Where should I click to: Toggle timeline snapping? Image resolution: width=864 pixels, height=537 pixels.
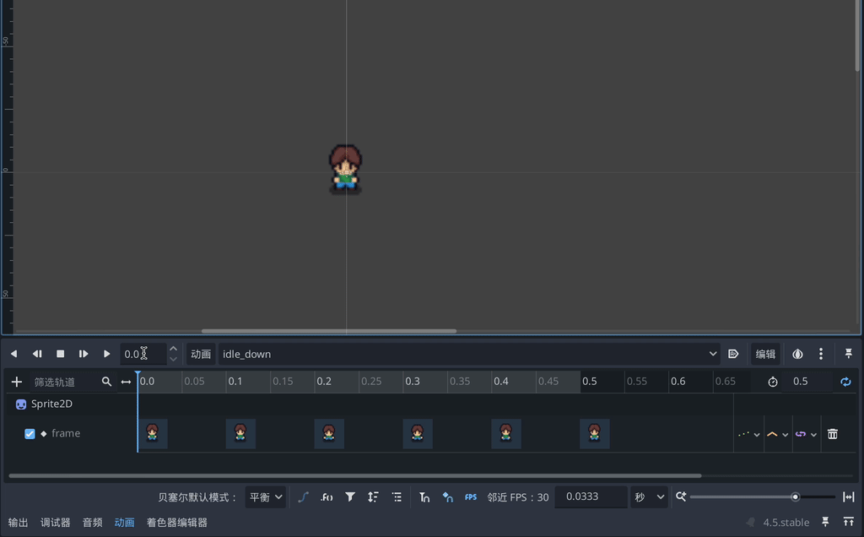click(424, 497)
